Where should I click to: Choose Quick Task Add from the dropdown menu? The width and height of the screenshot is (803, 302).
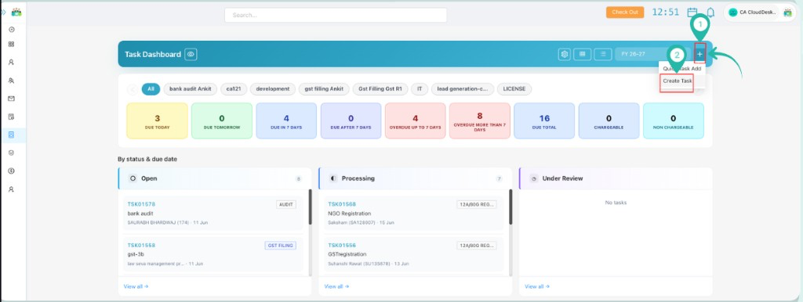[681, 69]
